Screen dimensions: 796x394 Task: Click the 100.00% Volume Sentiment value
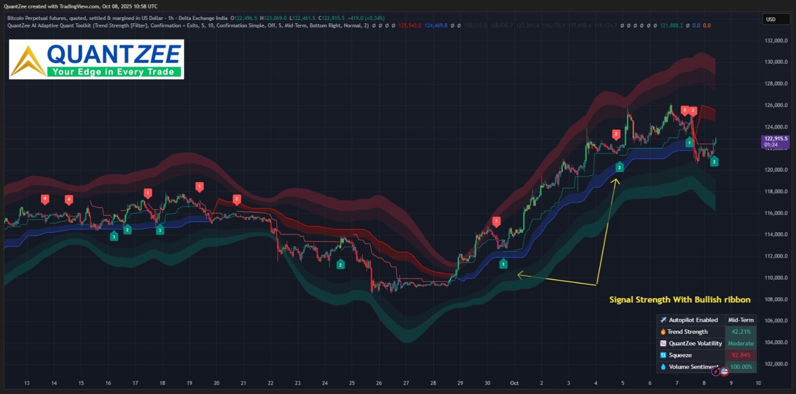(x=741, y=367)
